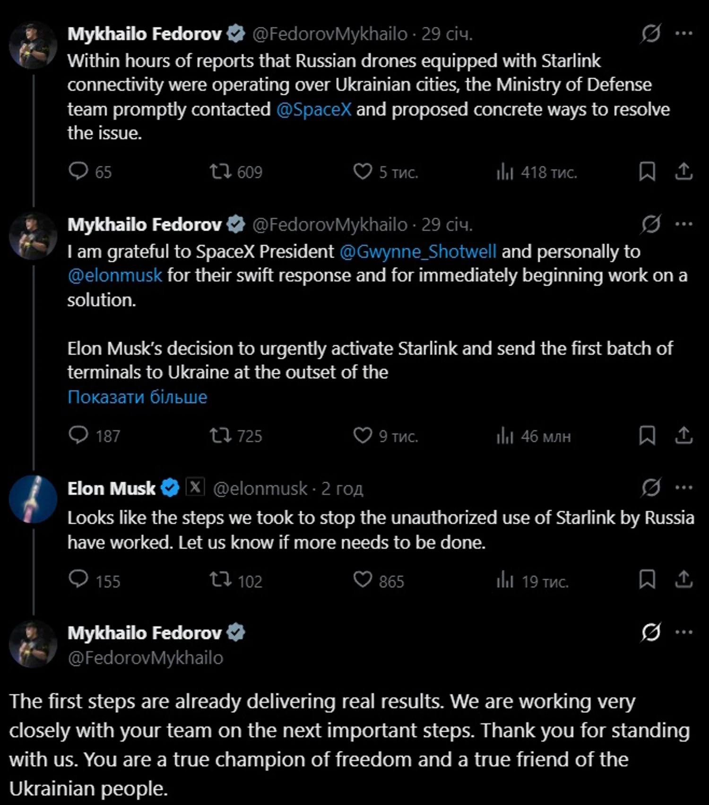Expand tweet with Показати більше
This screenshot has height=805, width=709.
point(137,397)
